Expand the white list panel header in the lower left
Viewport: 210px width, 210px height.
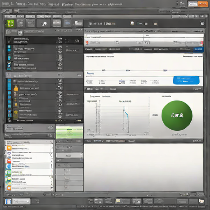[x=30, y=142]
